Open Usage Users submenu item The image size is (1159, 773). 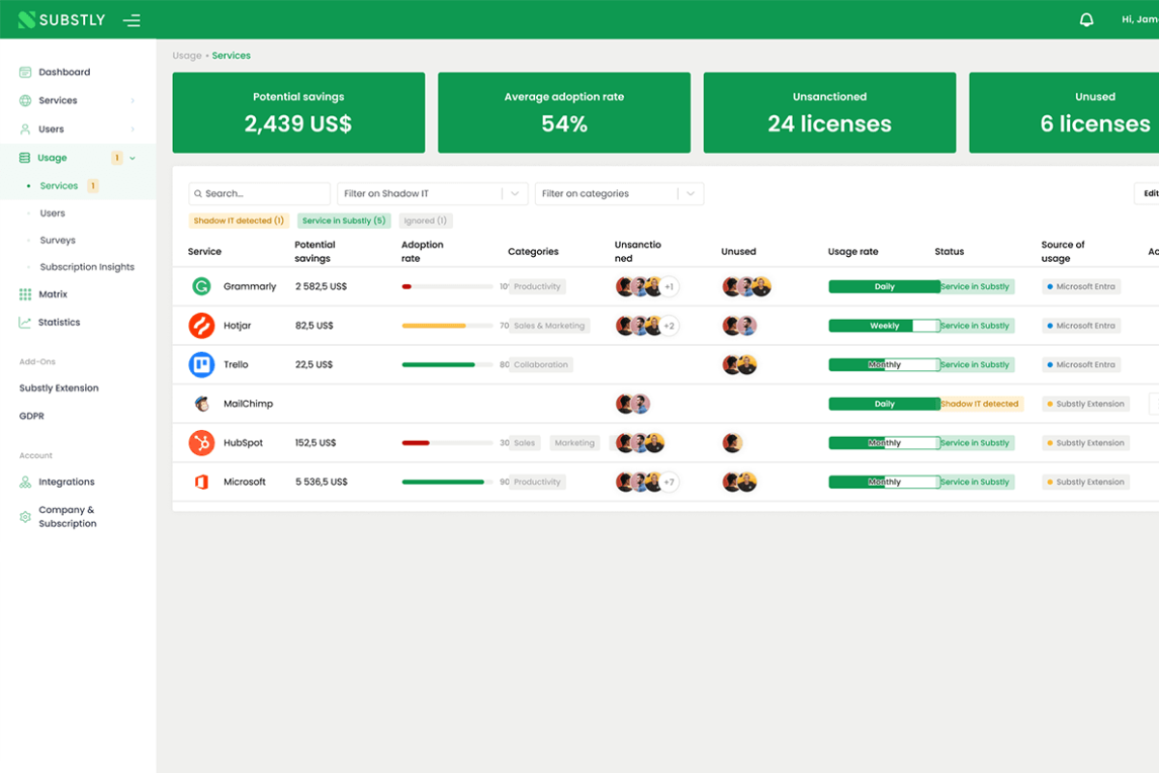point(52,214)
